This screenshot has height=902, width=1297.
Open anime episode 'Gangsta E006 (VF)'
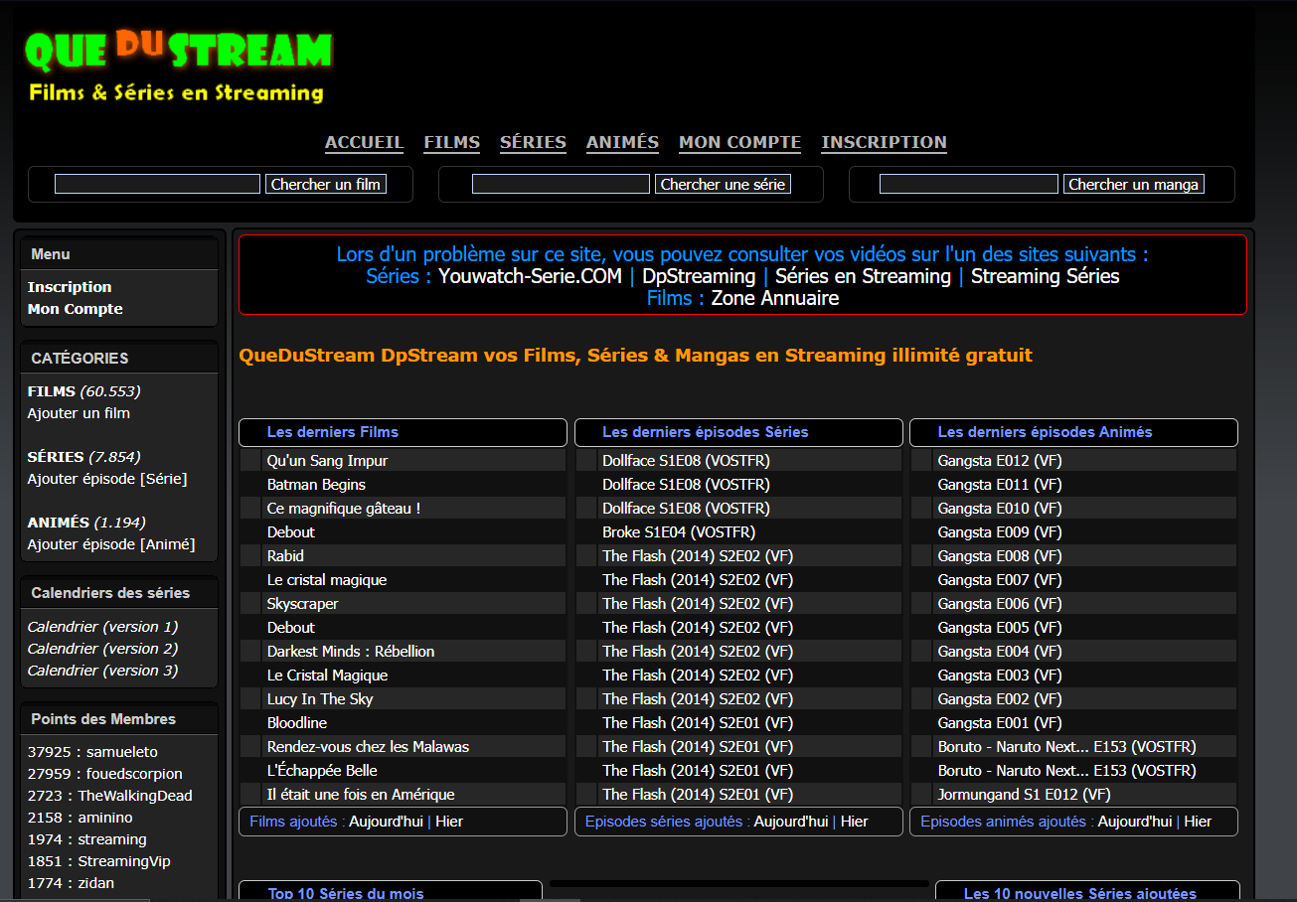click(x=1000, y=604)
